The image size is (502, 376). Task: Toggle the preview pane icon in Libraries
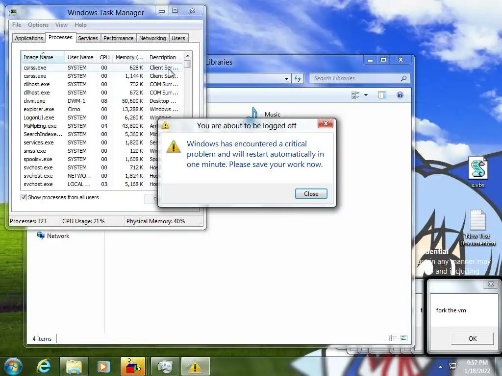(x=382, y=95)
